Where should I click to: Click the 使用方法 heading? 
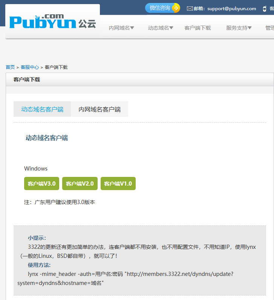tap(39, 265)
